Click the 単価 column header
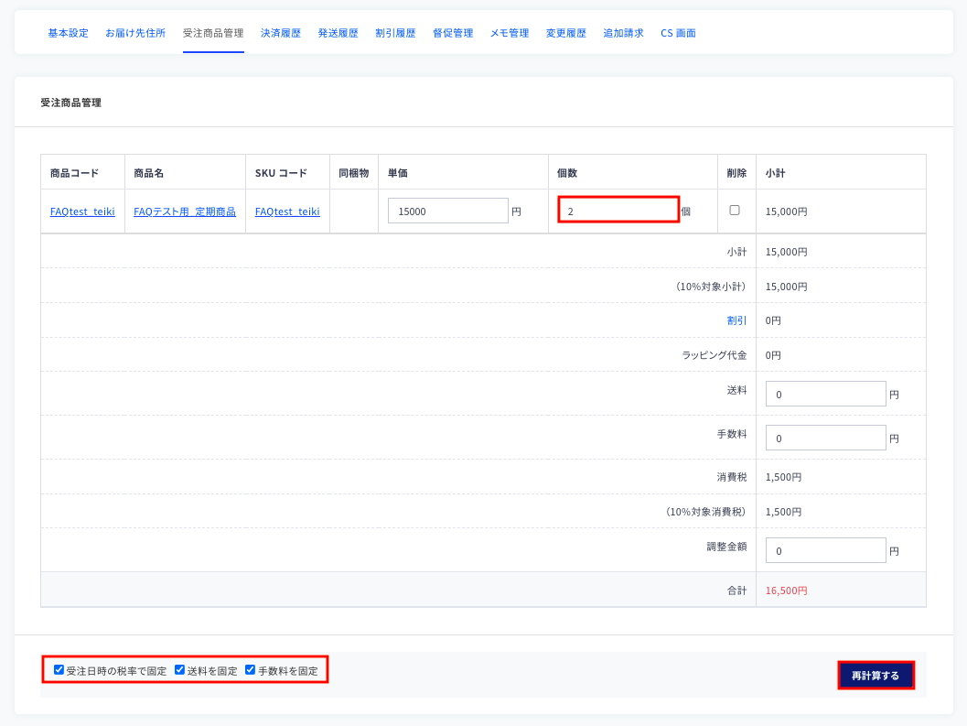 click(x=398, y=173)
